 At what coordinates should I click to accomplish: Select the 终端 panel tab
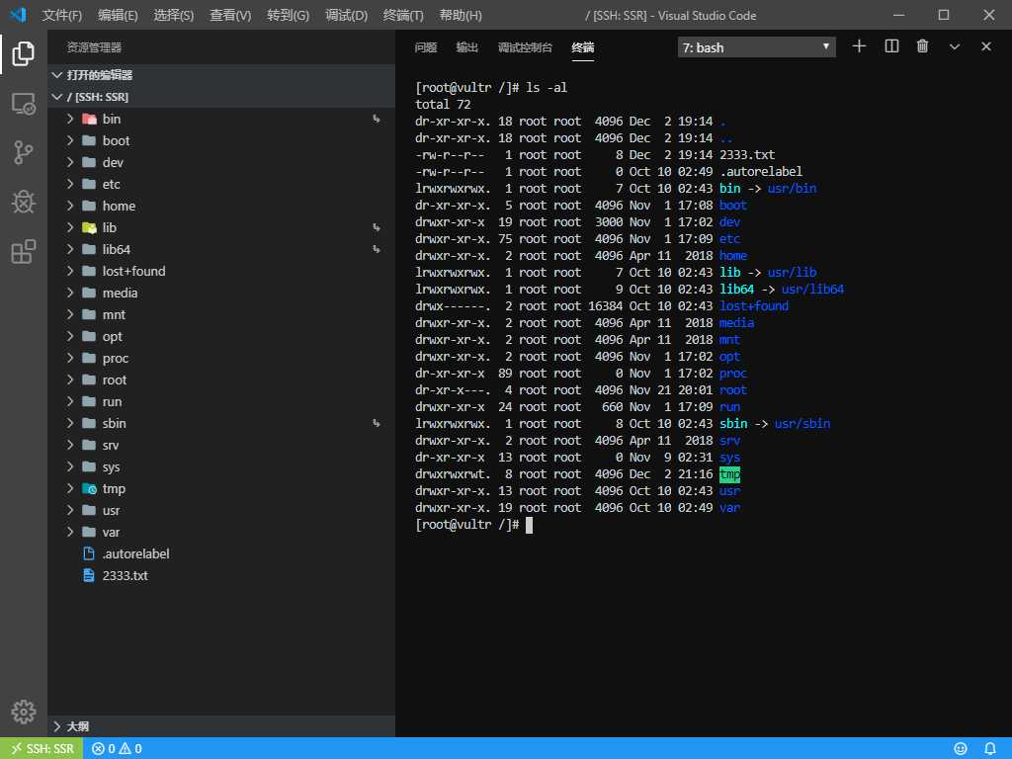[x=583, y=47]
